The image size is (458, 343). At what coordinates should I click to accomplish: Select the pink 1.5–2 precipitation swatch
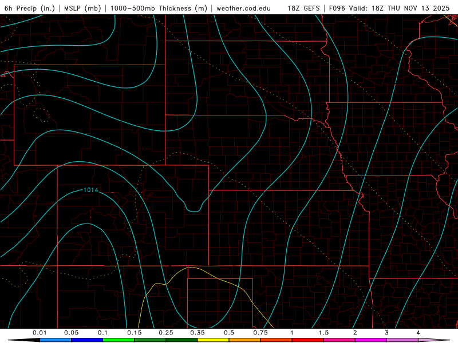pyautogui.click(x=339, y=340)
